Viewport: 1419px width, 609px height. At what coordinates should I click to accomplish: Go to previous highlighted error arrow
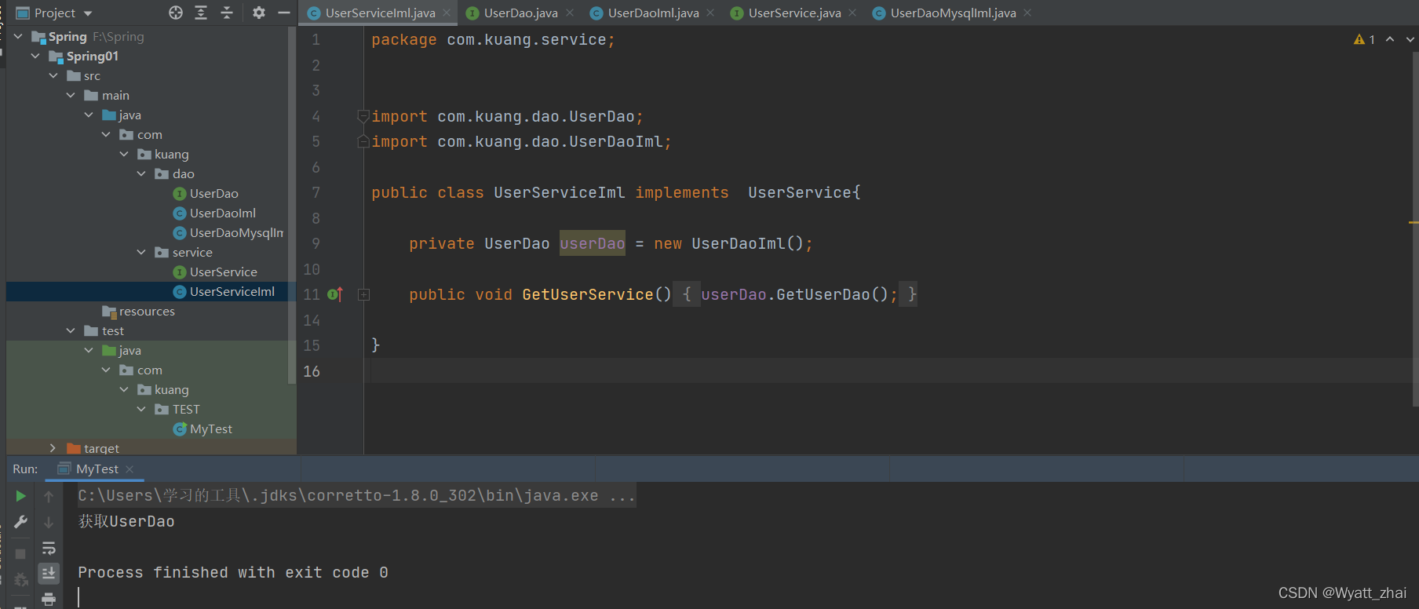[x=1390, y=39]
